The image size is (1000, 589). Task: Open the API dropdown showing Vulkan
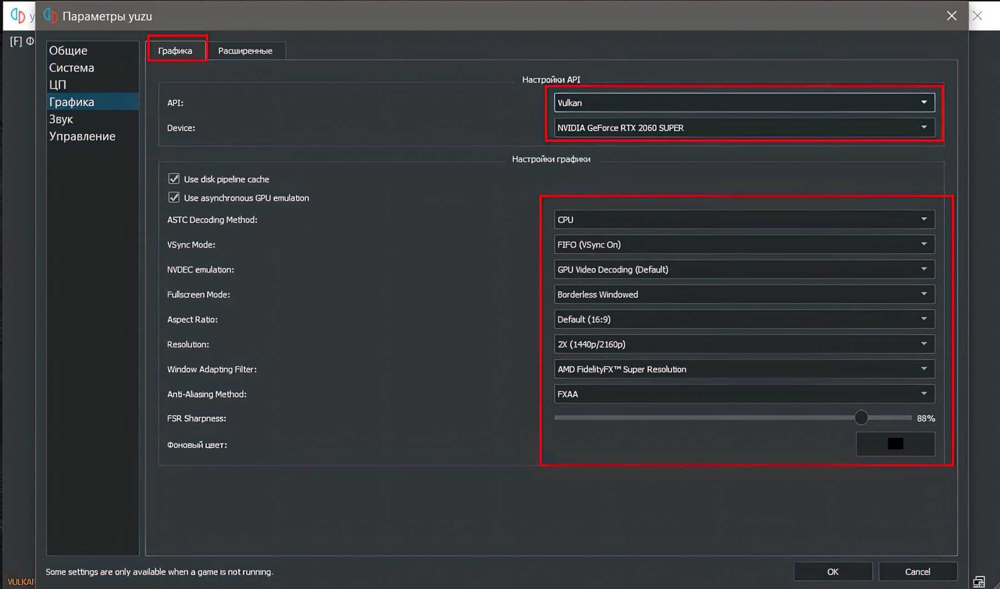(744, 103)
